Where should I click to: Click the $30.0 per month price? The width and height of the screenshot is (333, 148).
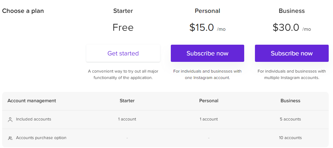point(286,28)
